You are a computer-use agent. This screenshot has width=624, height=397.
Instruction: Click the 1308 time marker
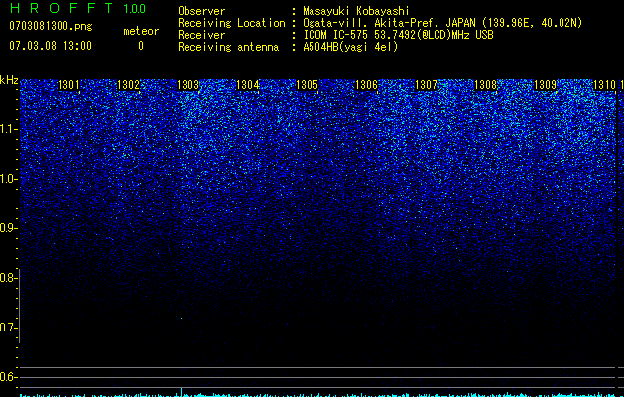point(485,85)
